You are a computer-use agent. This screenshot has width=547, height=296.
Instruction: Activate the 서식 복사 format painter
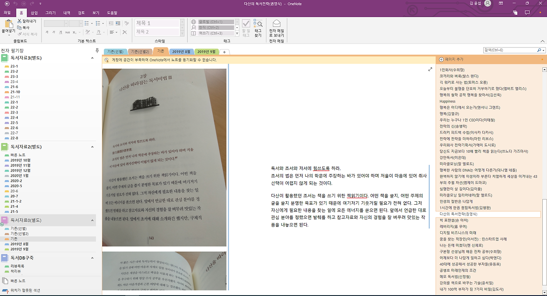20,34
